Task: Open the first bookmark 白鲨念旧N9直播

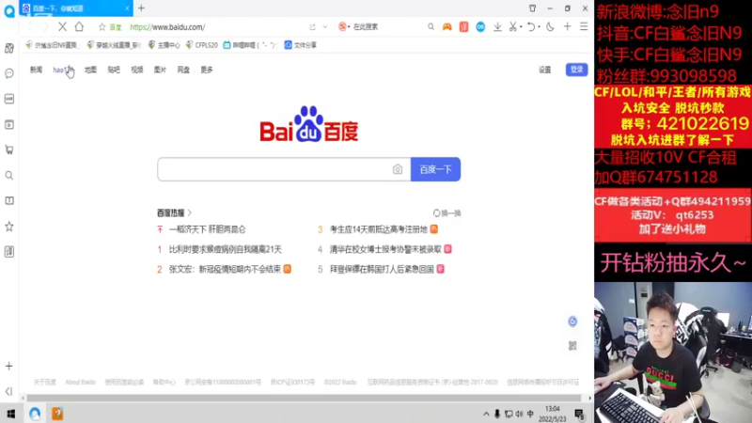Action: pyautogui.click(x=51, y=45)
